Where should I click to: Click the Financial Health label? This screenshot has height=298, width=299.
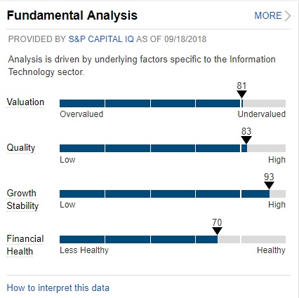[25, 245]
